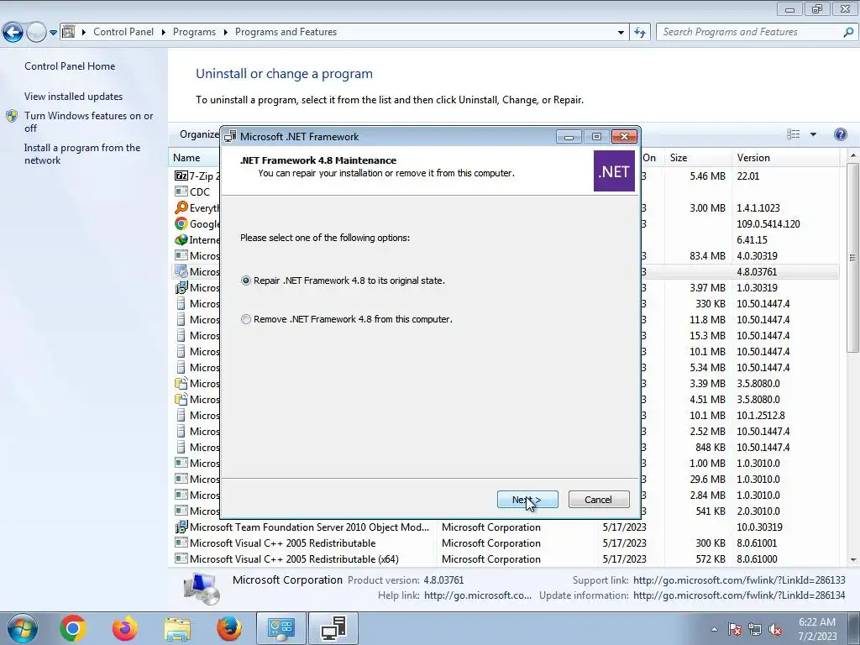Click the list scroll up arrow
The image size is (860, 645).
(x=853, y=156)
